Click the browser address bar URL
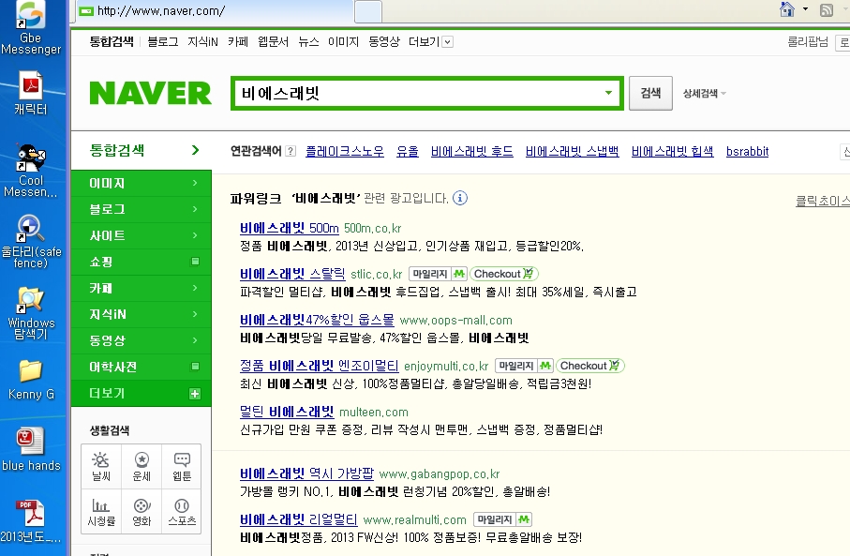This screenshot has width=850, height=556. click(x=161, y=11)
